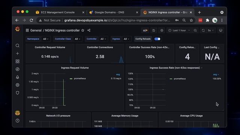The height and width of the screenshot is (135, 240).
Task: Open the Grafana search icon in sidebar
Action: pyautogui.click(x=18, y=46)
